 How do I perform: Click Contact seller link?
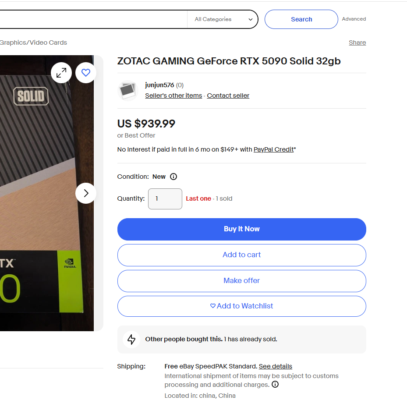point(228,96)
